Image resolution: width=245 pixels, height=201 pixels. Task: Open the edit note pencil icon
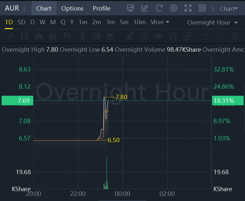[x=145, y=8]
